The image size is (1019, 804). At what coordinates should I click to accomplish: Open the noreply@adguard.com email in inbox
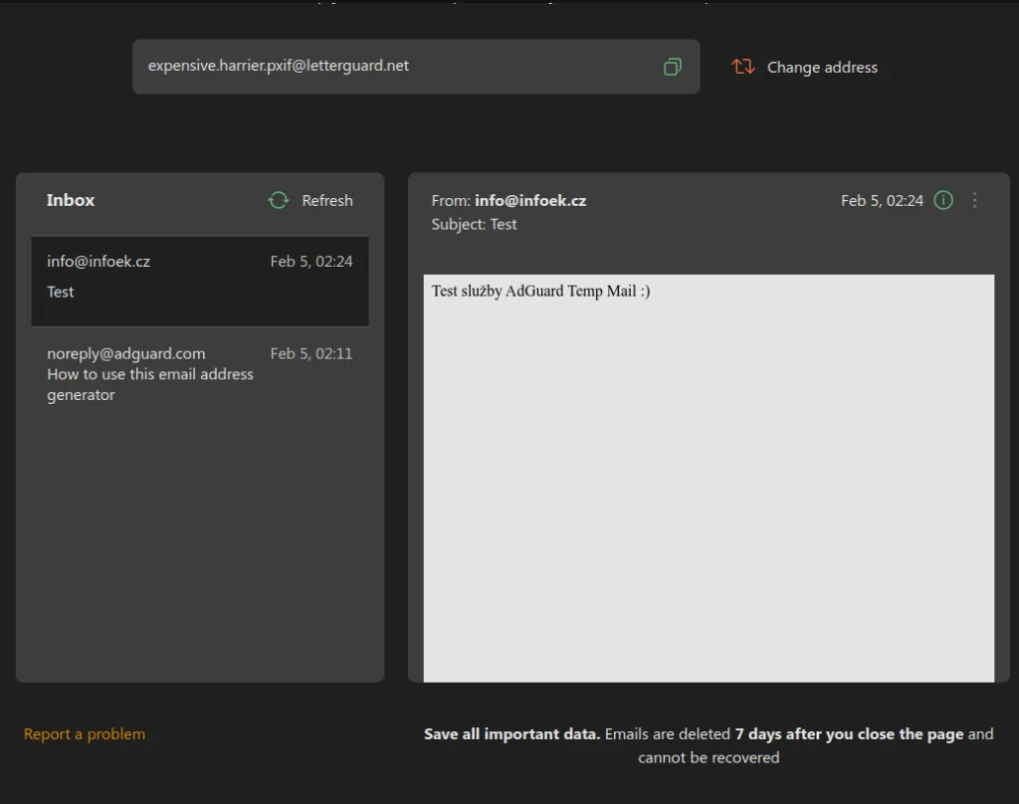(200, 374)
